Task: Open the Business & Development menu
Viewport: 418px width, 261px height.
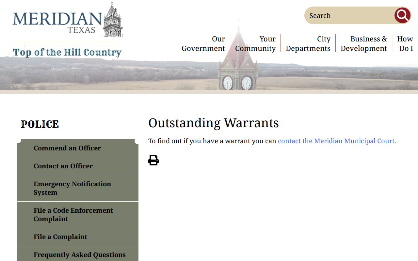Action: [x=364, y=43]
